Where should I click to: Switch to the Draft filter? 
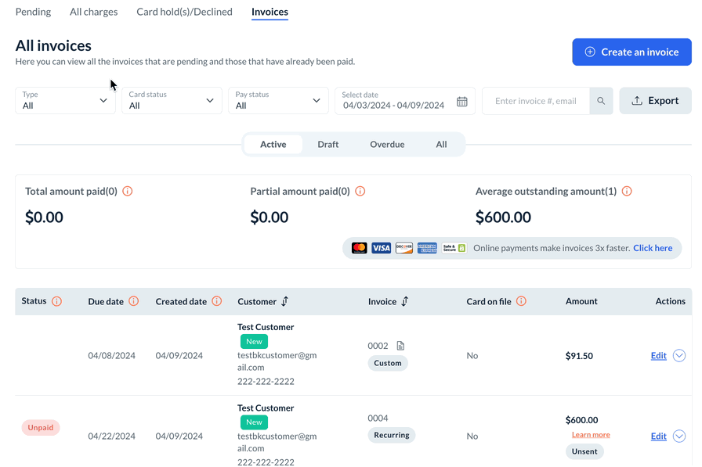coord(328,144)
